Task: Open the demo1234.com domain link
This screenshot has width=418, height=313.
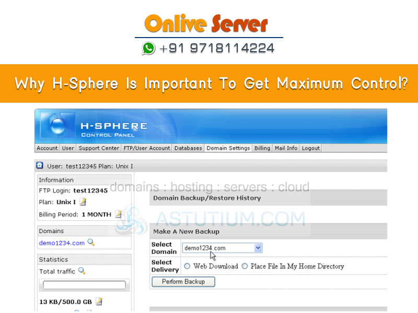Action: tap(62, 243)
